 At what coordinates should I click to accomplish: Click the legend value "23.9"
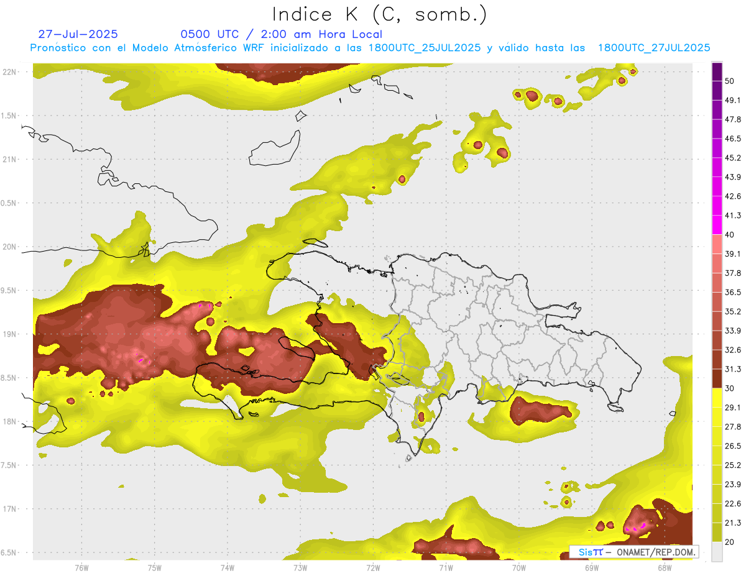[x=733, y=485]
